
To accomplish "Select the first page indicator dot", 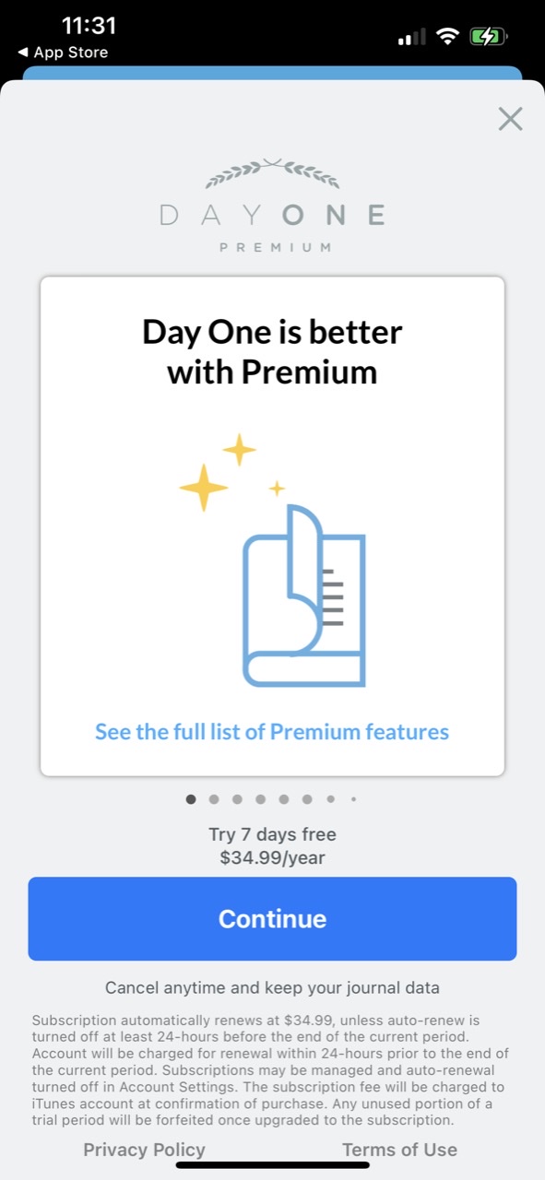I will pyautogui.click(x=191, y=799).
